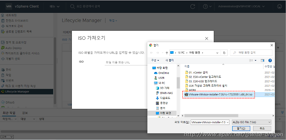Select USER in the navigation tree
Image resolution: width=286 pixels, height=140 pixels.
click(x=159, y=78)
